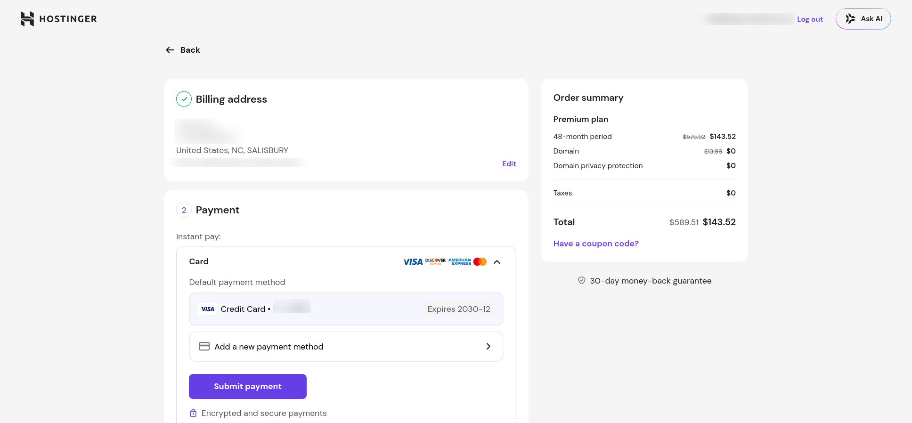Click the Mastercard logo

pos(480,261)
